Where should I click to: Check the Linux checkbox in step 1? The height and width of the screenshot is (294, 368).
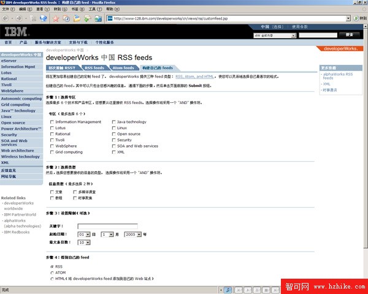[x=113, y=128]
